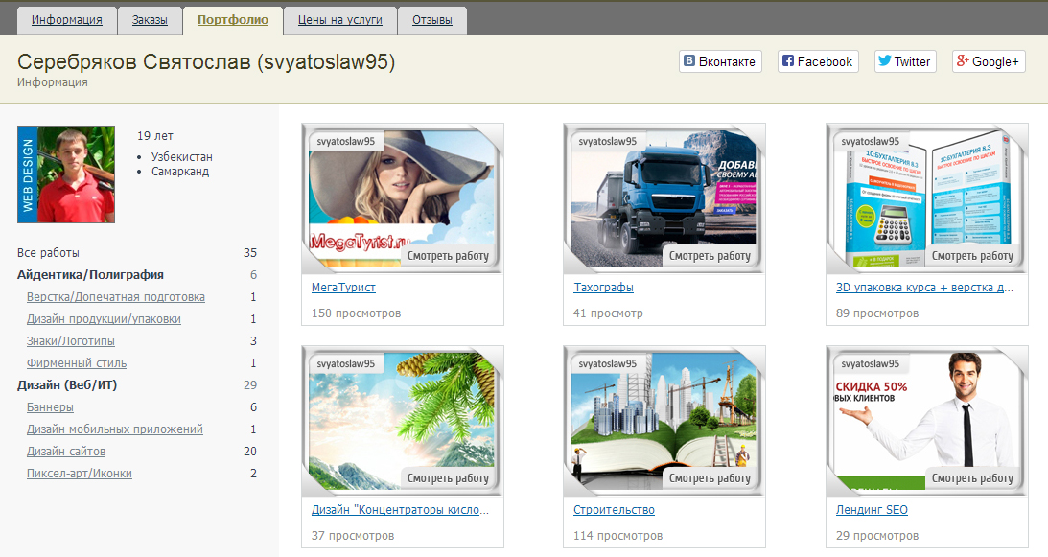Go to Цены на услуги tab
Image resolution: width=1048 pixels, height=557 pixels.
pyautogui.click(x=339, y=20)
